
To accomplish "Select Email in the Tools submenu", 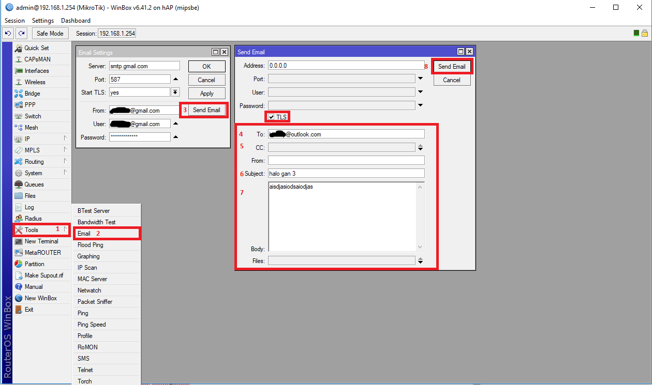I will [106, 234].
